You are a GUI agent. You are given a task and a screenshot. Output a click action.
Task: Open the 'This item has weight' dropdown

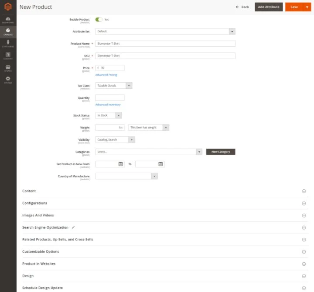coord(149,128)
